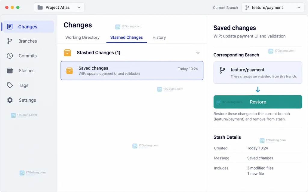Click the orange box icon next to Stashed Changes (1)

pos(67,53)
